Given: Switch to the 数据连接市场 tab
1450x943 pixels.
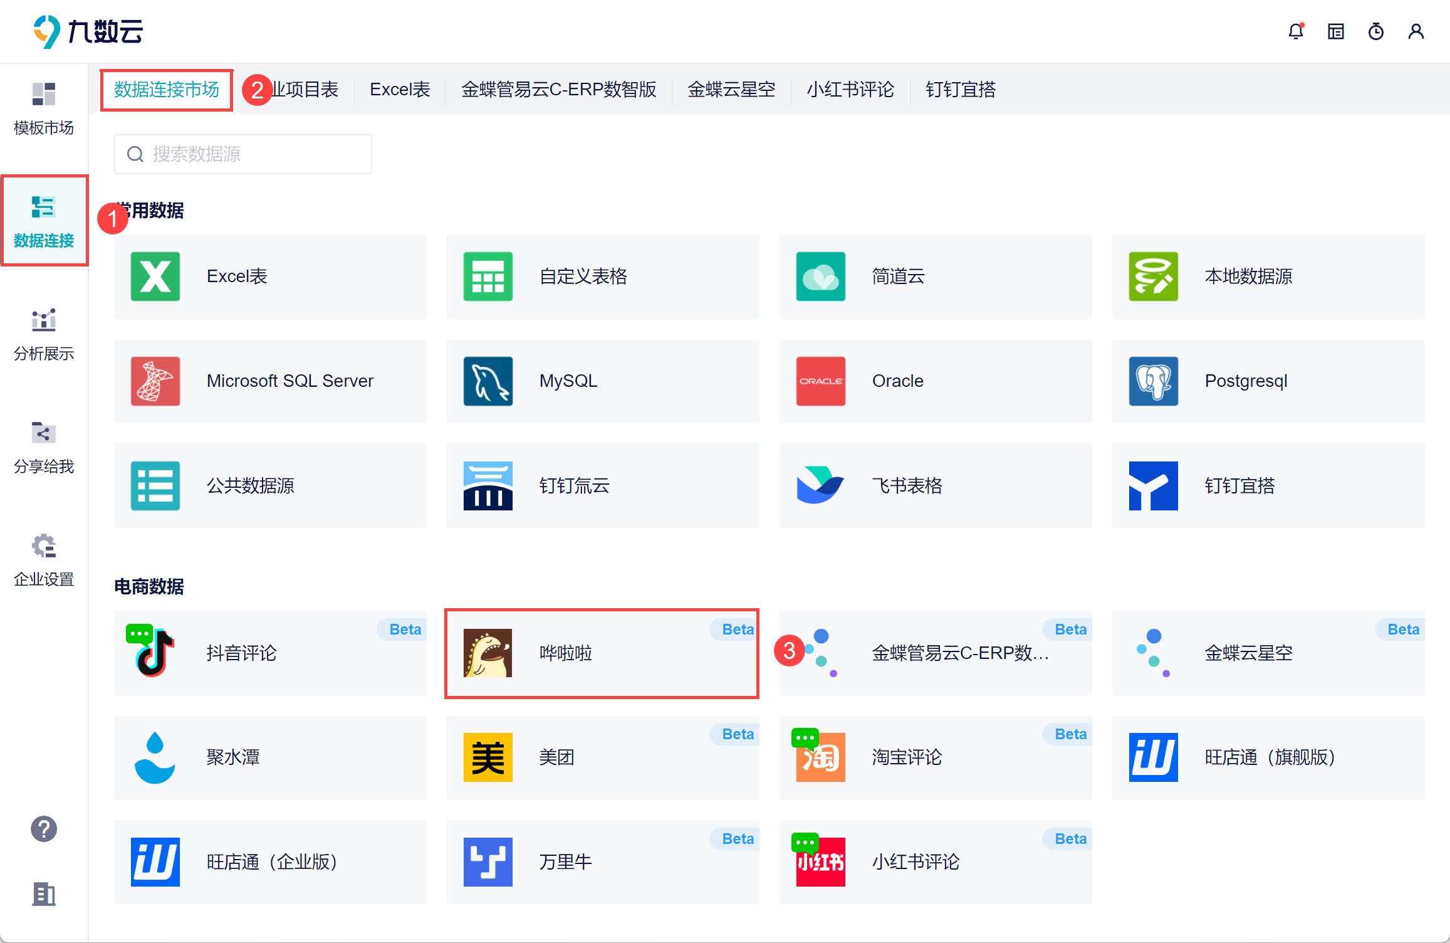Looking at the screenshot, I should click(167, 90).
